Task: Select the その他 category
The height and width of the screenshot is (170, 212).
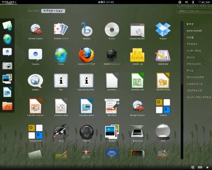Action: [x=190, y=37]
